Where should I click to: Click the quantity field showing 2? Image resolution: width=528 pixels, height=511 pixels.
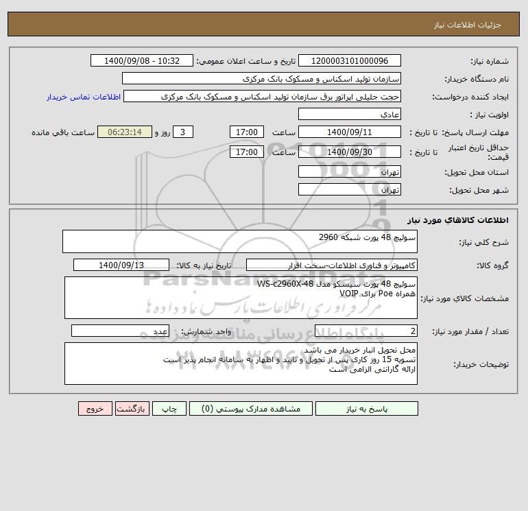(x=366, y=331)
